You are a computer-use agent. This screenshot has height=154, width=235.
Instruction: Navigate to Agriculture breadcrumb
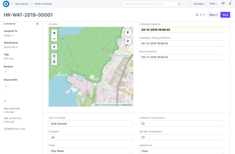click(x=22, y=4)
